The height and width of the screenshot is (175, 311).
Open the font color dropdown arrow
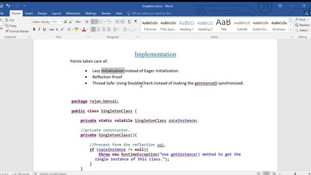[87, 29]
